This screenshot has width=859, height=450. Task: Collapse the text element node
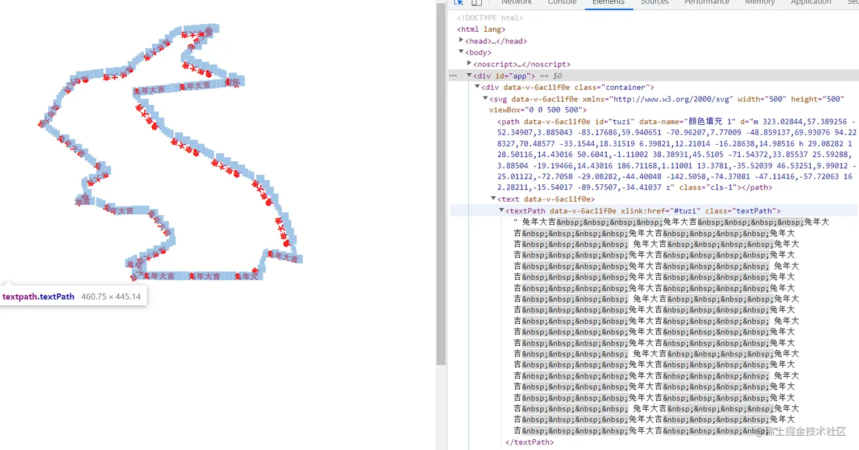coord(493,199)
